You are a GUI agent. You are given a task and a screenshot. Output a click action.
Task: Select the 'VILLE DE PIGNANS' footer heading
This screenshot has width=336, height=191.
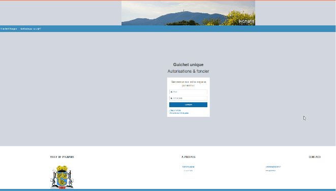coord(62,157)
